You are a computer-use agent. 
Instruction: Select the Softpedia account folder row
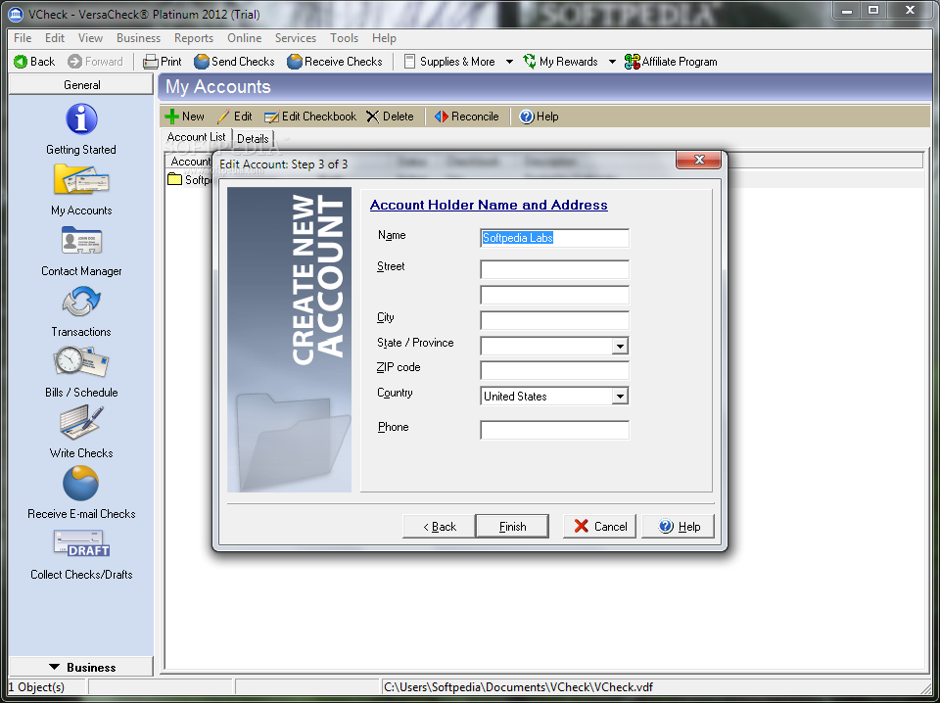(x=189, y=179)
